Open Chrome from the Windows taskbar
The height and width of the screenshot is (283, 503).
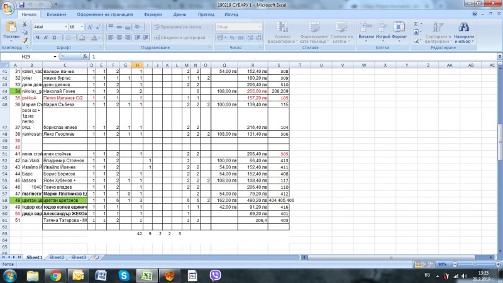coord(55,275)
